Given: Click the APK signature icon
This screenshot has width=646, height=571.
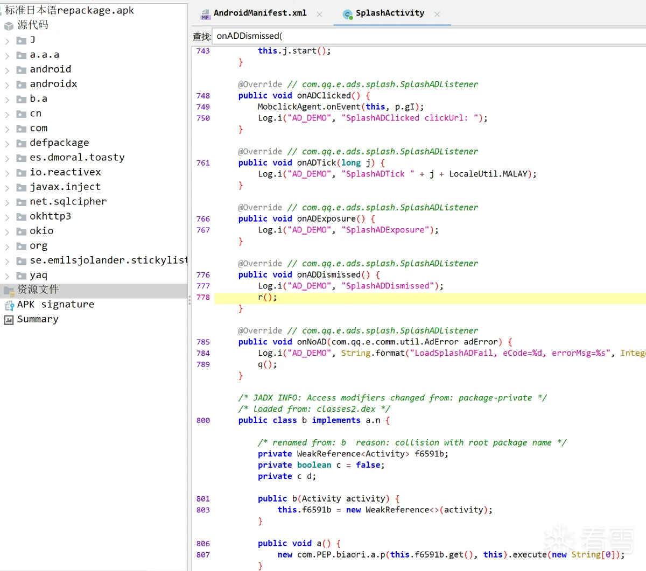Looking at the screenshot, I should pyautogui.click(x=9, y=305).
